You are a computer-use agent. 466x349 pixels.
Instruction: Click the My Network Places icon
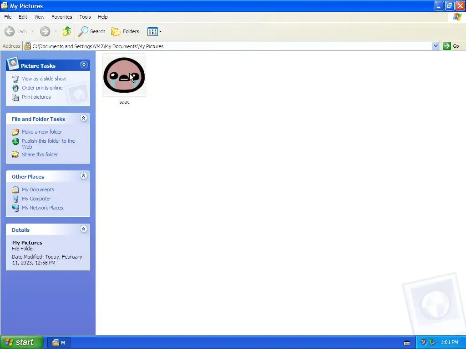15,208
